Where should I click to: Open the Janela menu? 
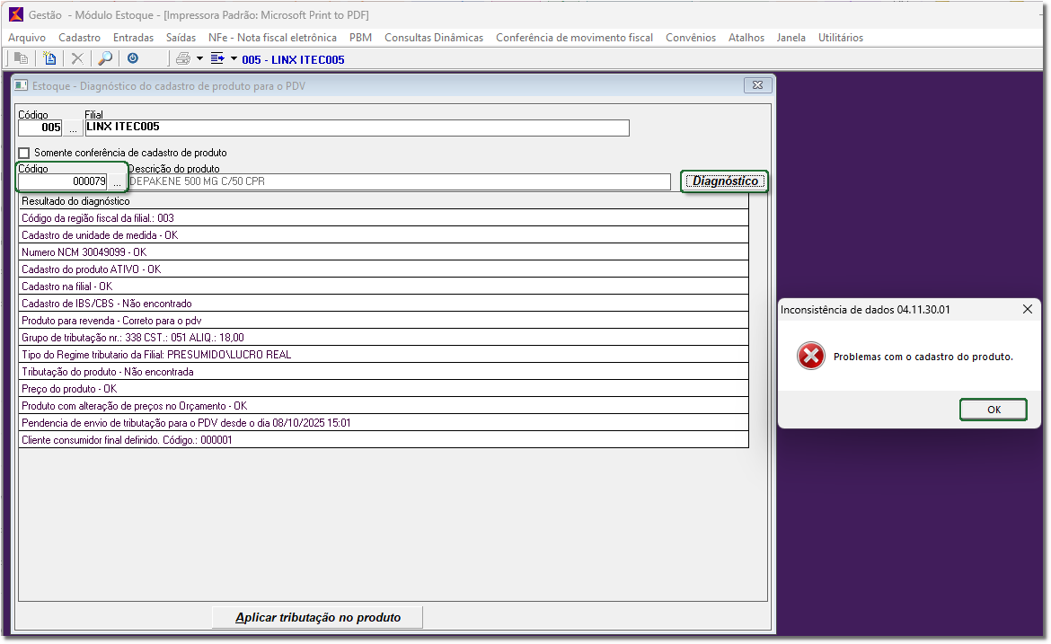point(790,38)
